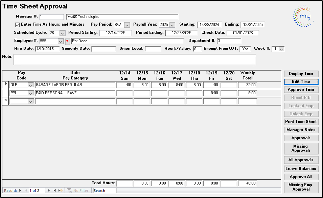Click the No Filter funnel icon
323x198 pixels.
pos(69,191)
